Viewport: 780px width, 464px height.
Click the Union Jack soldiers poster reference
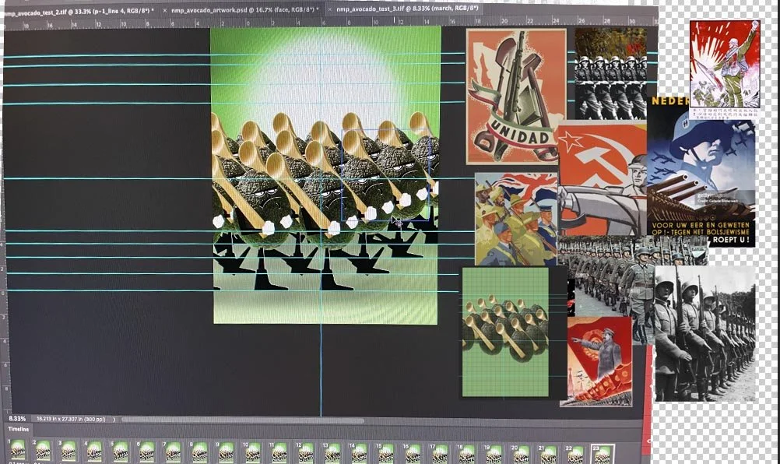click(x=516, y=219)
